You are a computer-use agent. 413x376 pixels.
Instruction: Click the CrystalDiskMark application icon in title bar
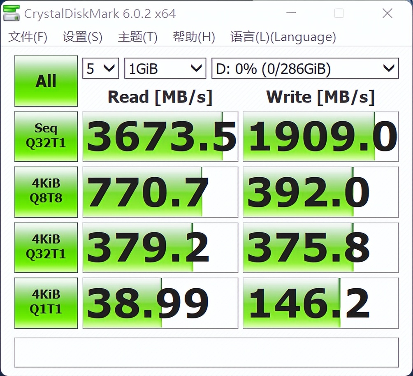(x=11, y=13)
